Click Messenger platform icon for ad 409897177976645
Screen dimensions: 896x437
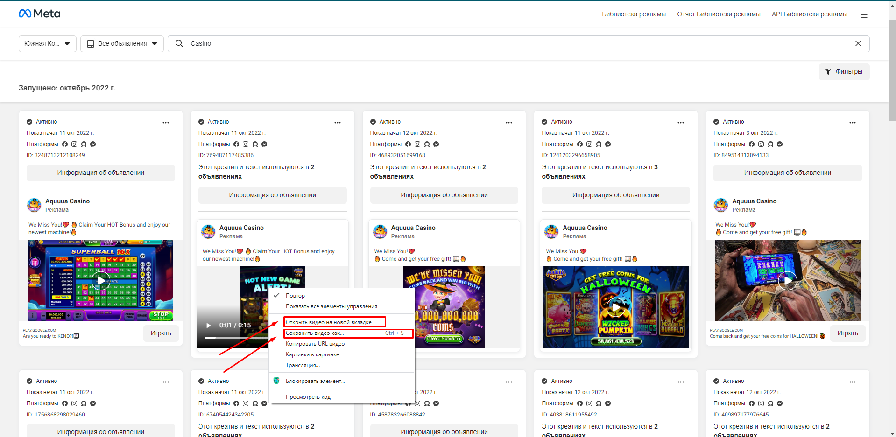pyautogui.click(x=780, y=403)
